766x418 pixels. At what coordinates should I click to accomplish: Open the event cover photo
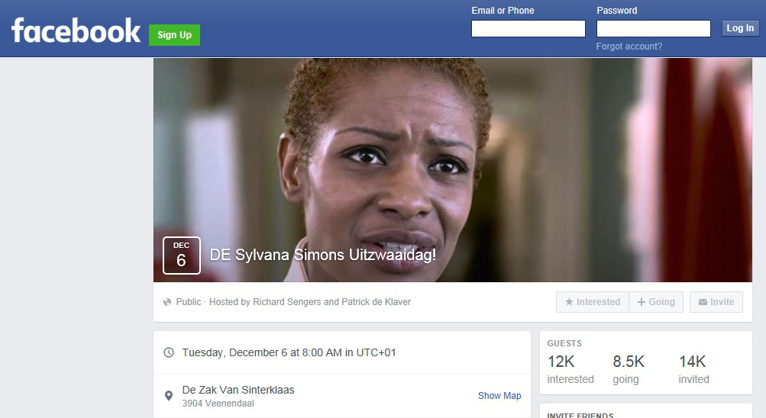452,170
